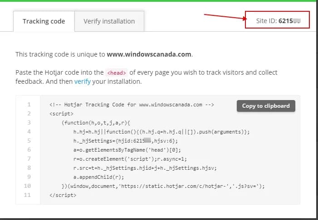Click the opening <script> line
The width and height of the screenshot is (318, 220).
tap(61, 114)
